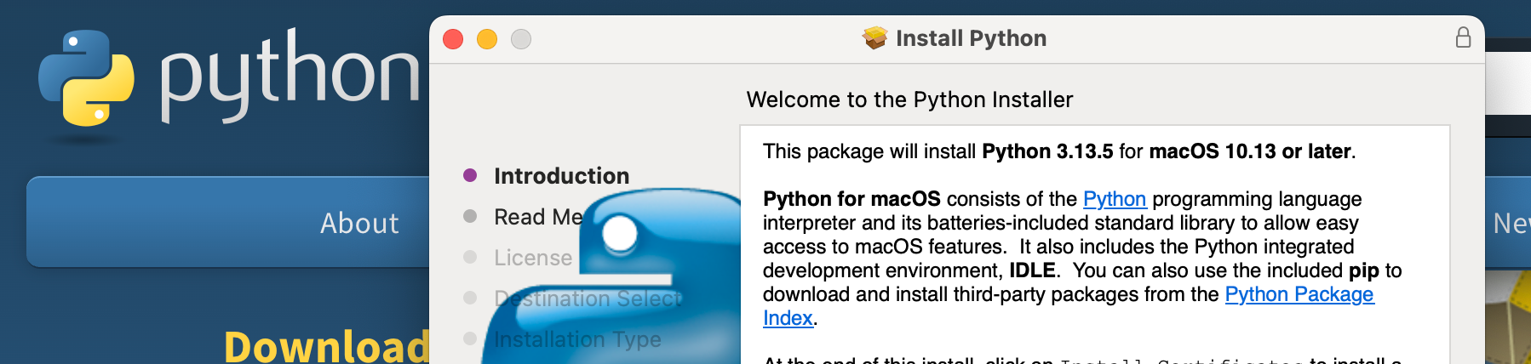Select the Read Me installer step
Viewport: 1531px width, 364px height.
(x=538, y=217)
